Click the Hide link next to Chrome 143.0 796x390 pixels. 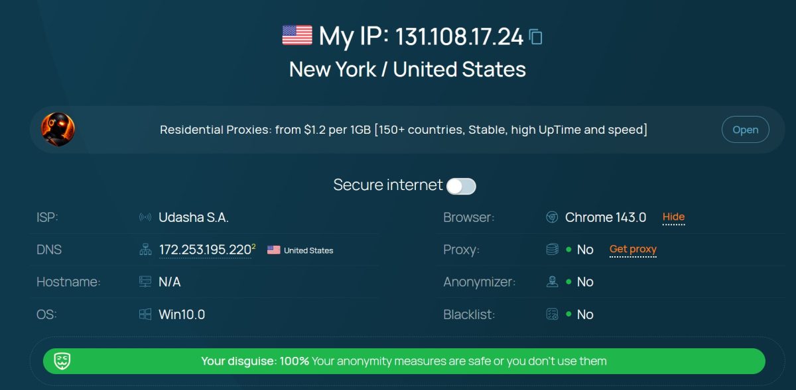[x=673, y=217]
